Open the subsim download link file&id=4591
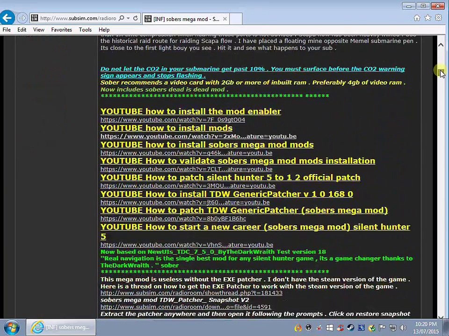This screenshot has height=336, width=449. [x=186, y=307]
